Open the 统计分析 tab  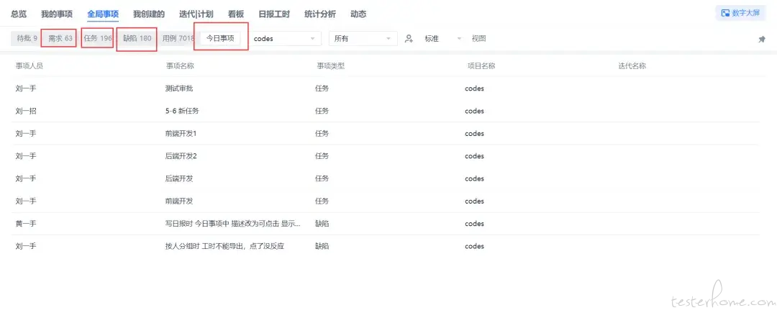click(319, 14)
